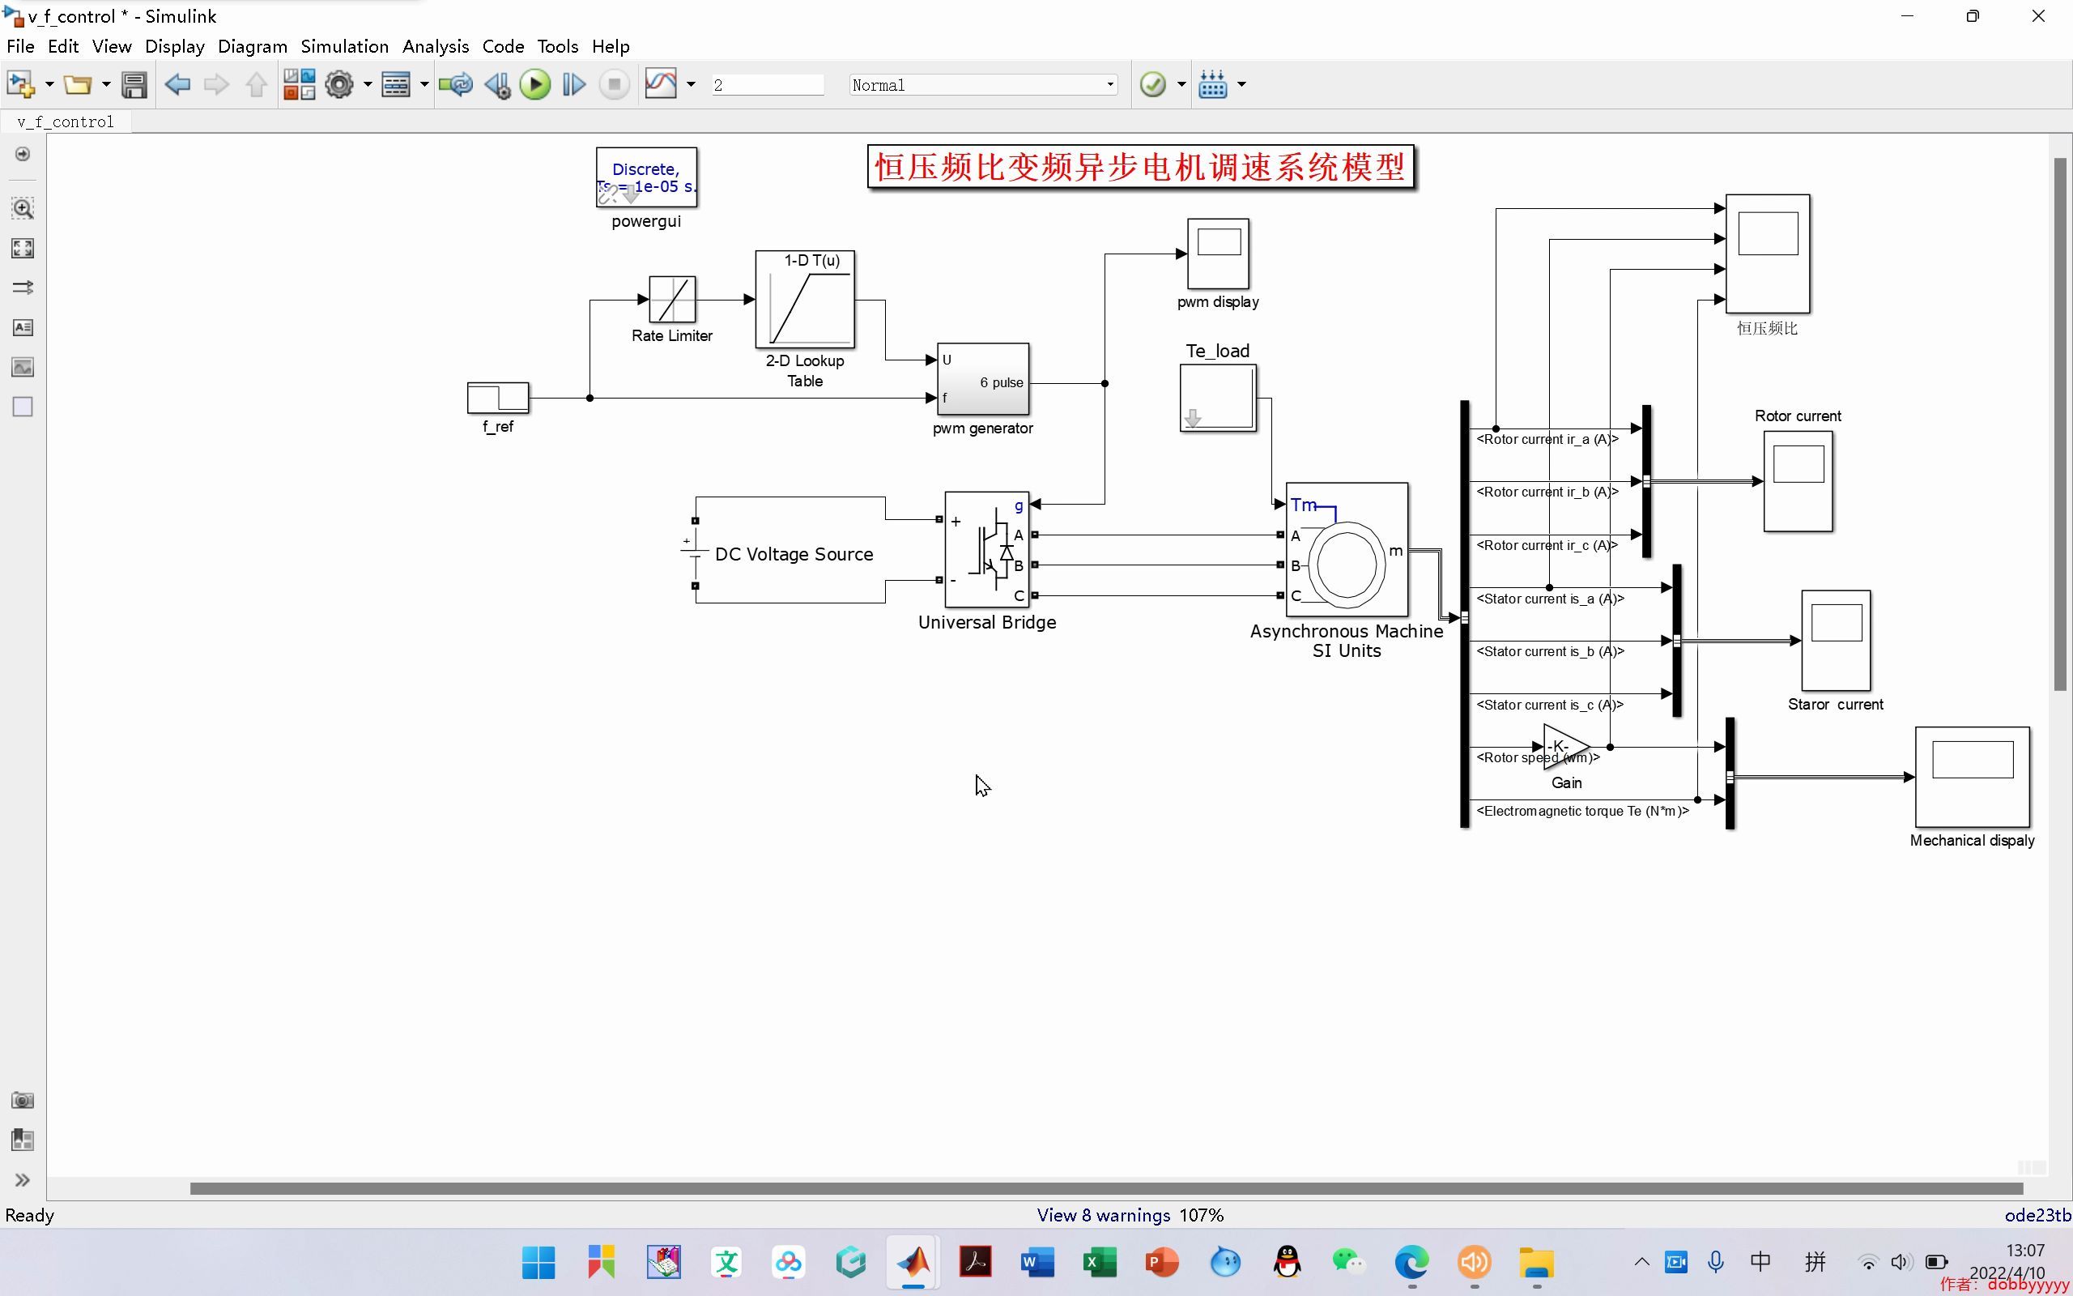
Task: Open the Diagram menu
Action: coord(252,46)
